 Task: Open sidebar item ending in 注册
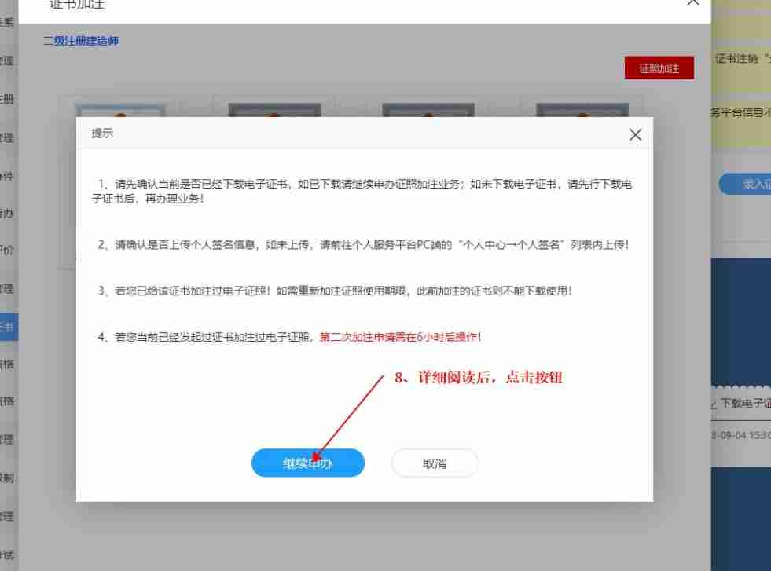(8, 100)
